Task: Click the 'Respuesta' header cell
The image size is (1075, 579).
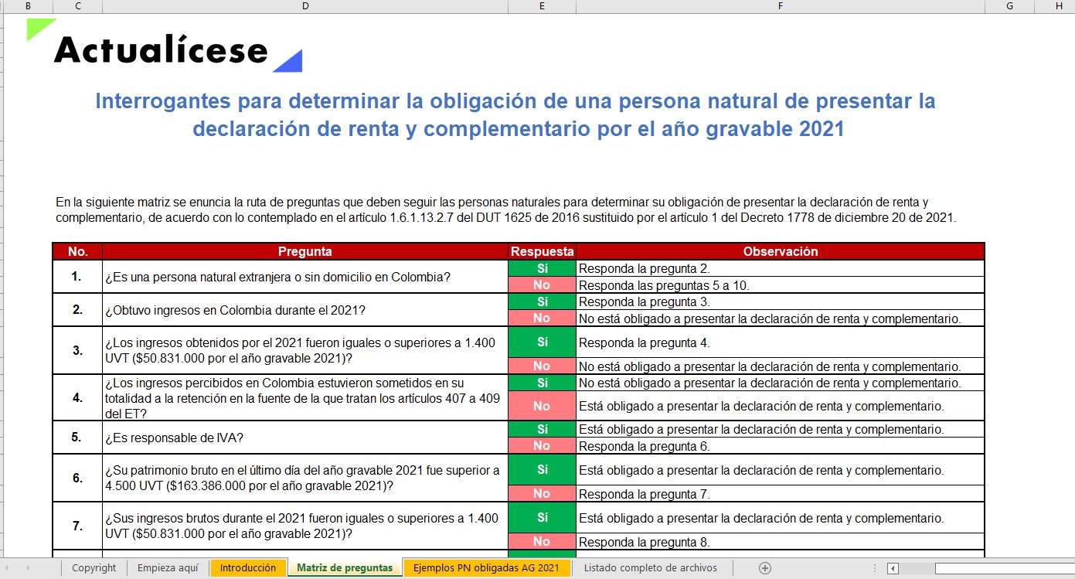Action: coord(542,251)
